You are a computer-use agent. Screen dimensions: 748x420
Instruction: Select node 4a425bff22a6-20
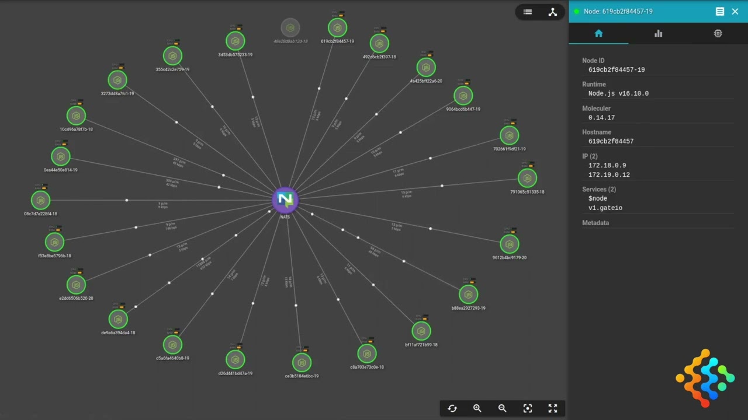pos(426,67)
